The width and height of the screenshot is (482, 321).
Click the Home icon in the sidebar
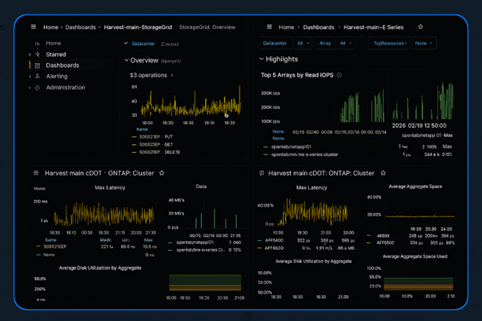[x=37, y=43]
